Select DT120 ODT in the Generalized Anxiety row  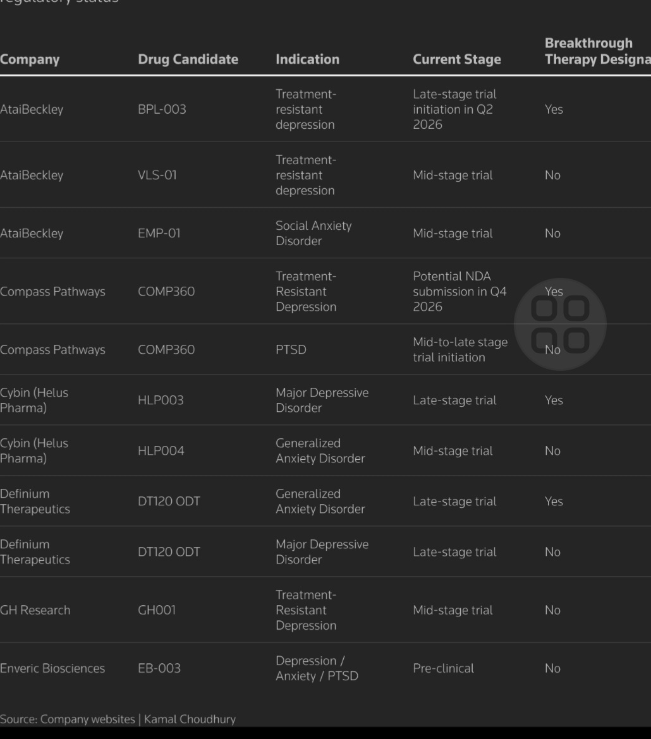pyautogui.click(x=169, y=501)
